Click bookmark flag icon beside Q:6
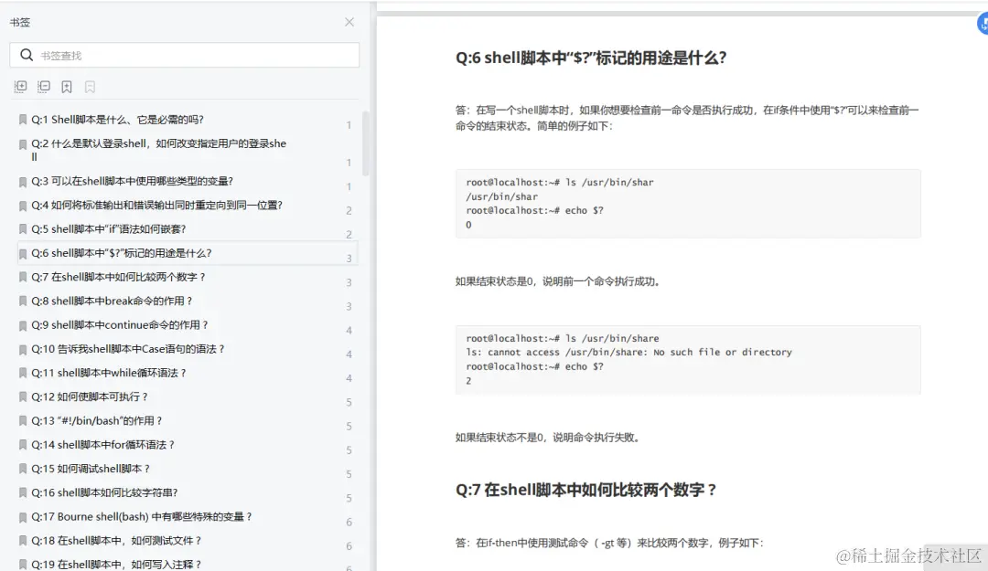This screenshot has height=571, width=988. [23, 254]
